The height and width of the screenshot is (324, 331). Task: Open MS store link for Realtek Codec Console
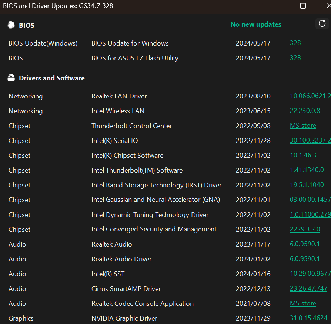(x=303, y=303)
